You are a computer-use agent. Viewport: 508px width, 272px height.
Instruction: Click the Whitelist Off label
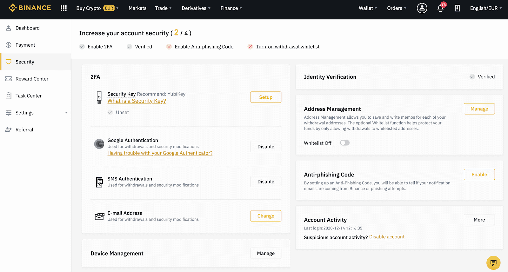tap(317, 143)
